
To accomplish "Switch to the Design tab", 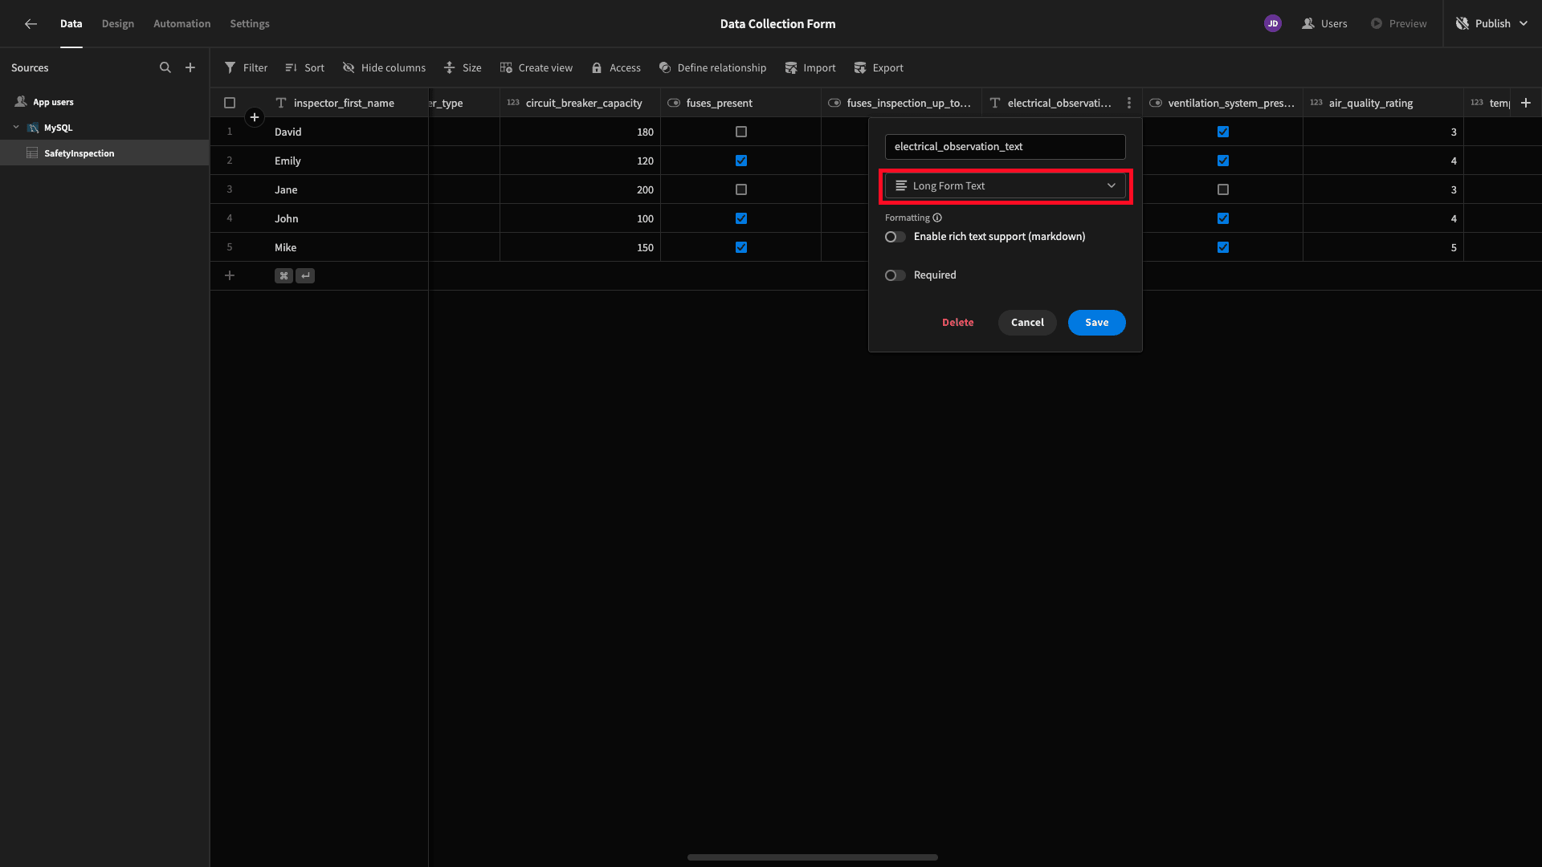I will [118, 24].
